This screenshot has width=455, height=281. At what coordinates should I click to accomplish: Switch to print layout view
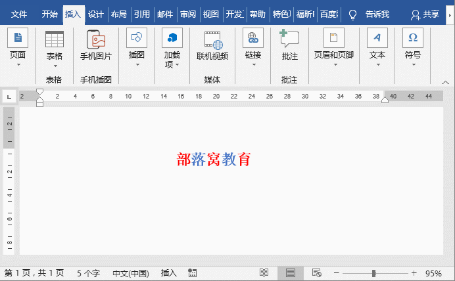pos(291,272)
